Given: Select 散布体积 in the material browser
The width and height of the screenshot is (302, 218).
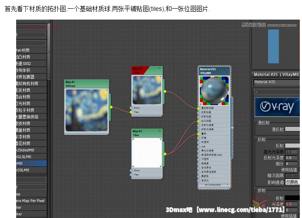Looking at the screenshot, I should tap(31, 70).
